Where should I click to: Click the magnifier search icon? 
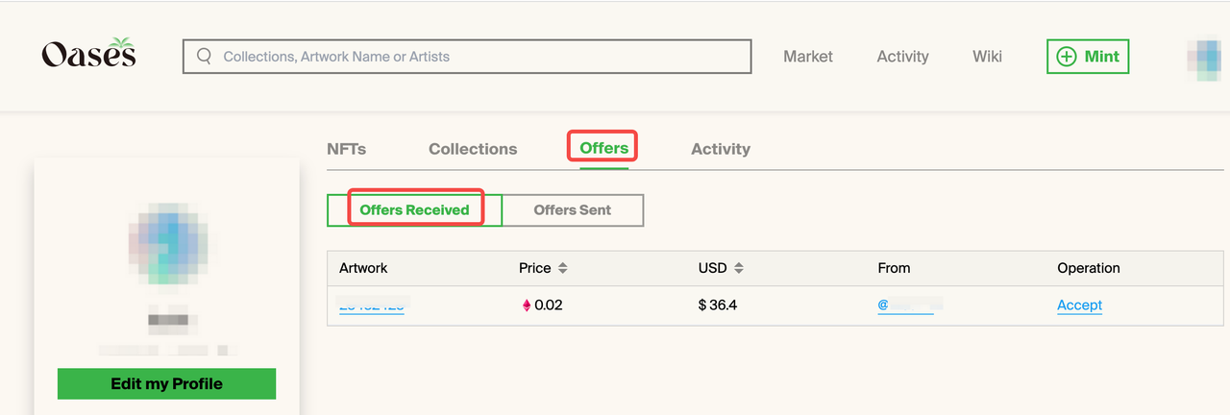click(x=204, y=56)
